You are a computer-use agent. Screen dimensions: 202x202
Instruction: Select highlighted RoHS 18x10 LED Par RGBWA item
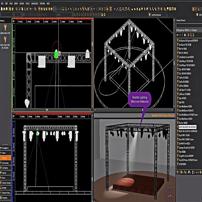click(x=187, y=127)
